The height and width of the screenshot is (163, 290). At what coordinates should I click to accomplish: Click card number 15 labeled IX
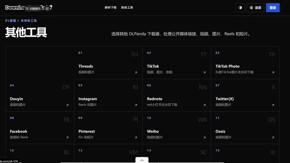[x=245, y=153]
